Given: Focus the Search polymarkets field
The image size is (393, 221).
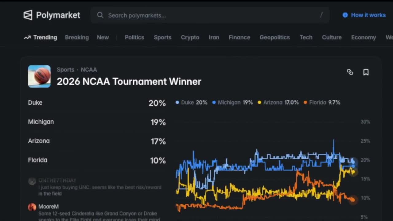Looking at the screenshot, I should point(209,15).
